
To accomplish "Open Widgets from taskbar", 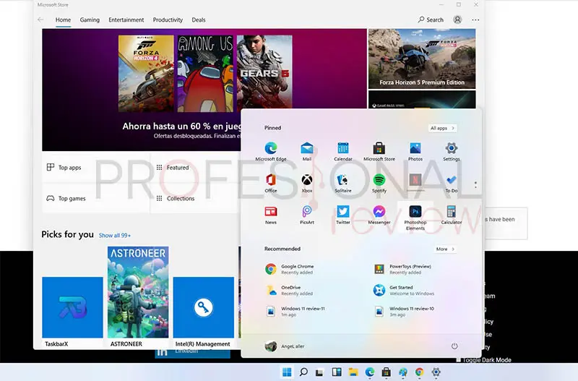I will (x=337, y=372).
